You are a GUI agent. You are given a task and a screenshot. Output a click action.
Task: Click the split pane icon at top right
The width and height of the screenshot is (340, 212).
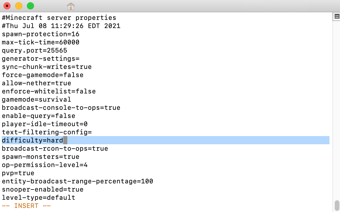[336, 17]
